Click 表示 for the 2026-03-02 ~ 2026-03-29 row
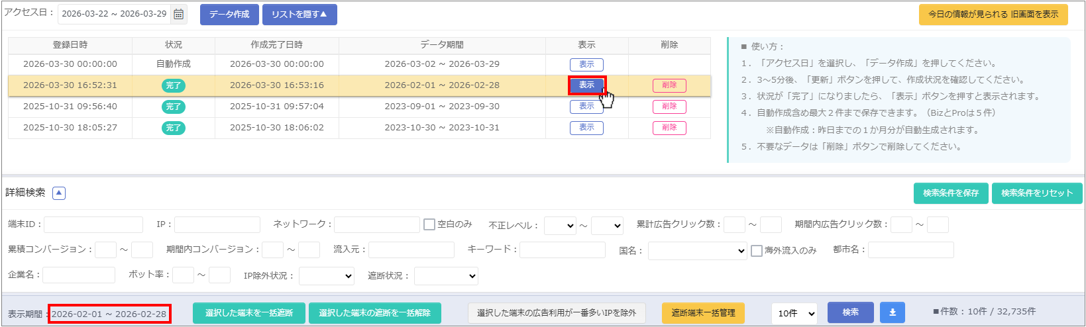This screenshot has height=327, width=1086. [586, 64]
